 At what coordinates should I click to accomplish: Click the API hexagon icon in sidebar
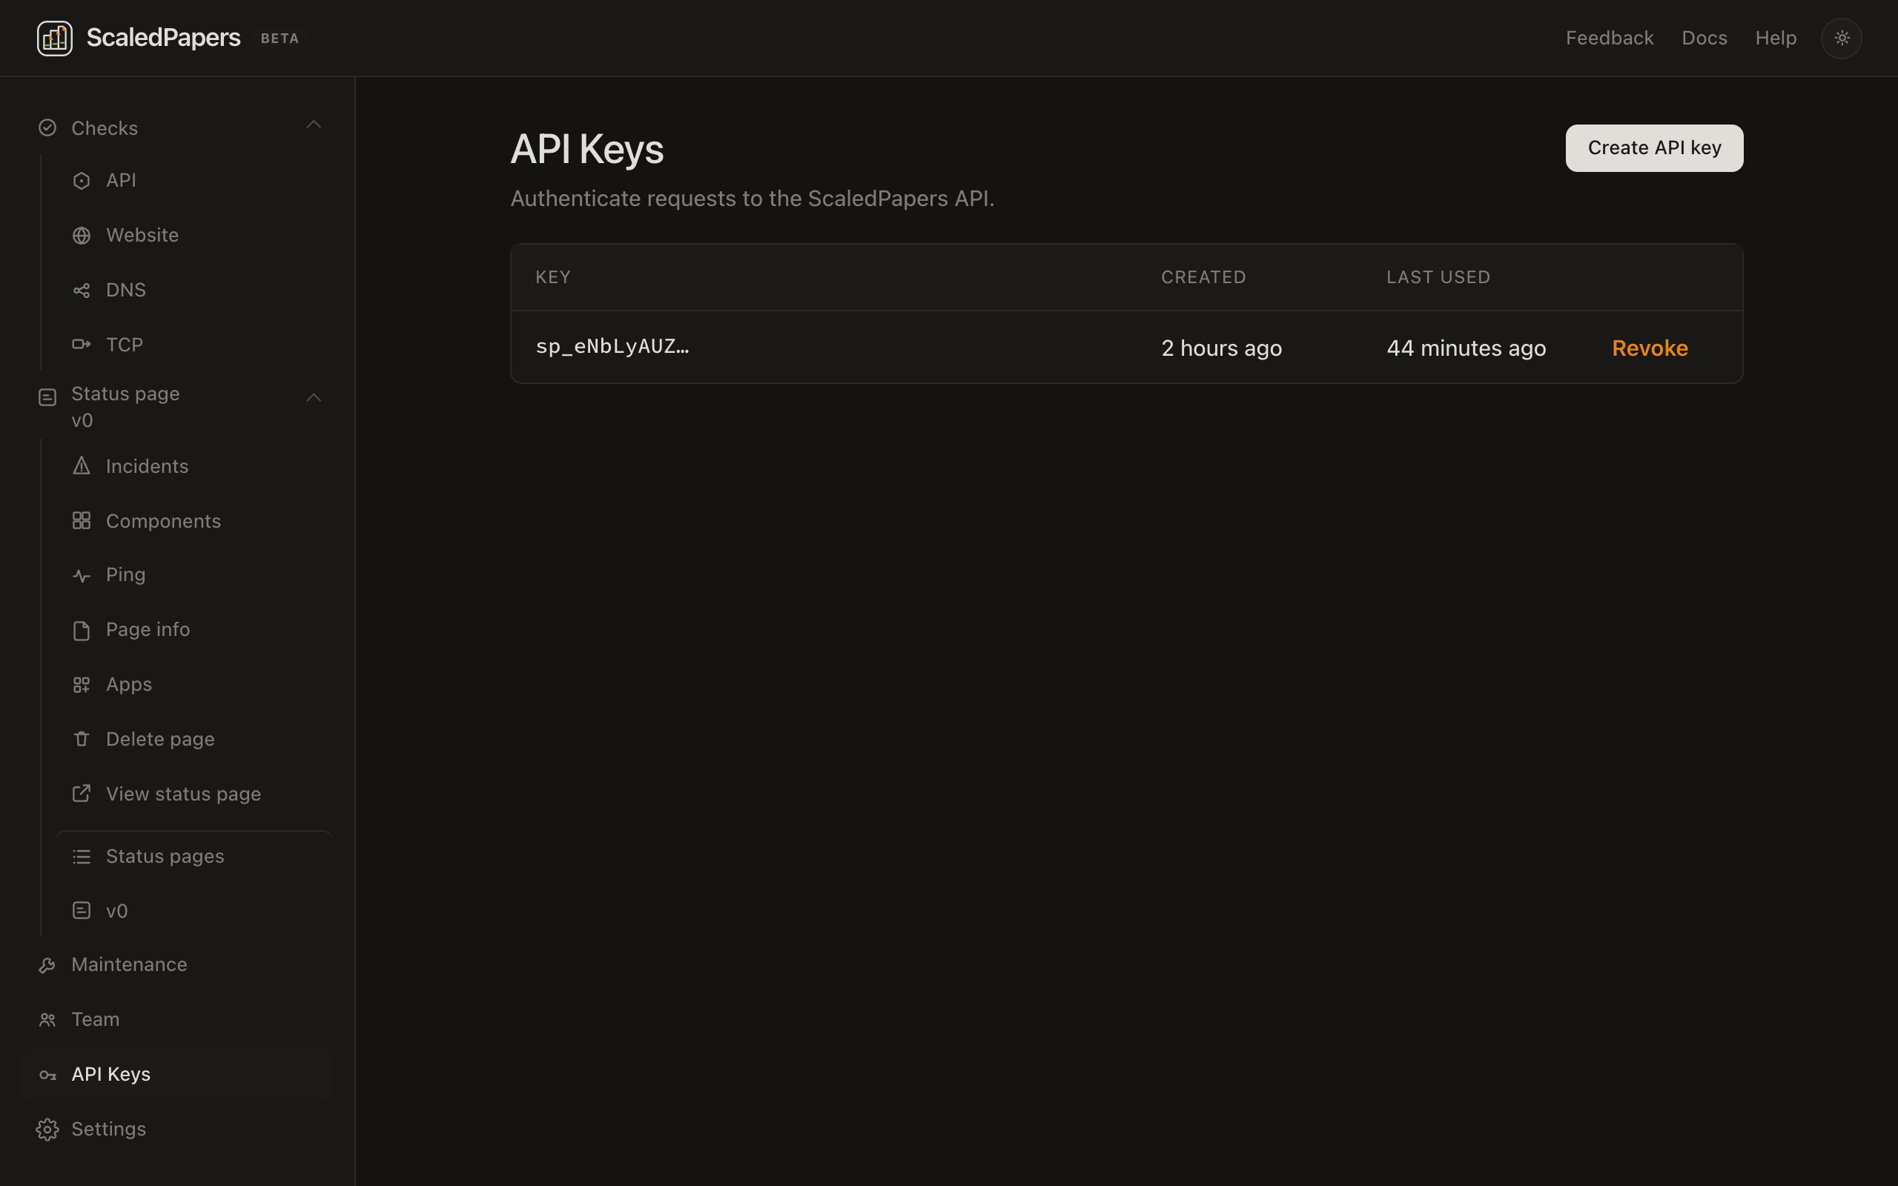82,181
